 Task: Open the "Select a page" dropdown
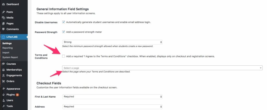pos(162,68)
